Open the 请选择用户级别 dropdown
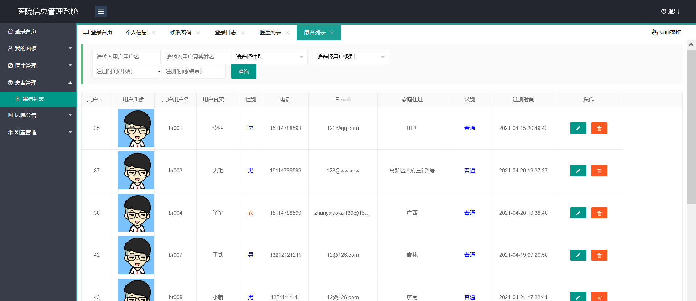Screen dimensions: 696x301 (x=351, y=57)
